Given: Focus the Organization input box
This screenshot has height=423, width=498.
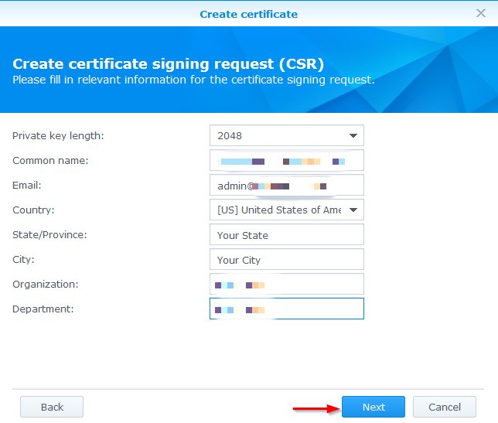Looking at the screenshot, I should (x=286, y=285).
